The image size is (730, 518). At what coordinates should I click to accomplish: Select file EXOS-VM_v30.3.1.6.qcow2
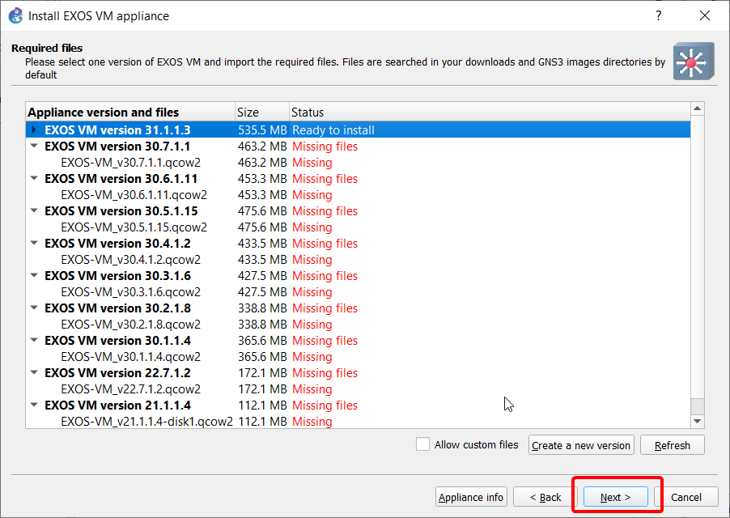(131, 292)
